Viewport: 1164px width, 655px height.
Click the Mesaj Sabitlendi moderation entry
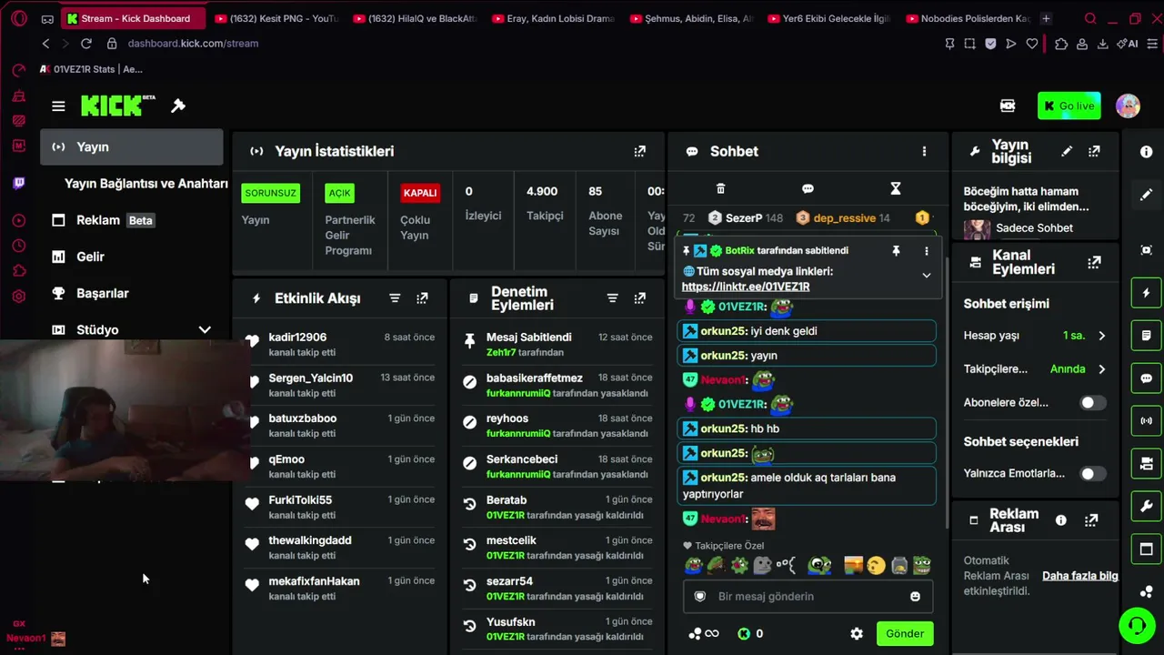coord(529,338)
